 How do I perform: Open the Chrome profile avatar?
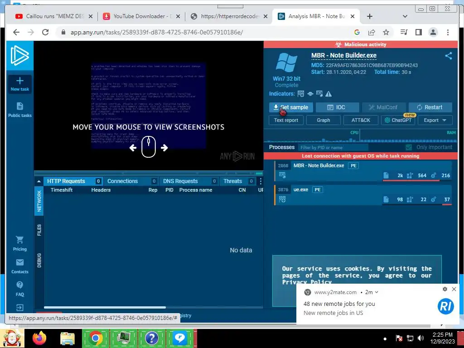433,32
